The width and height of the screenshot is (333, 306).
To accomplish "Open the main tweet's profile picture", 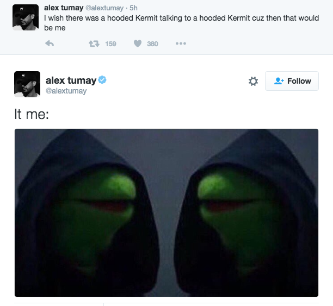I will (27, 84).
